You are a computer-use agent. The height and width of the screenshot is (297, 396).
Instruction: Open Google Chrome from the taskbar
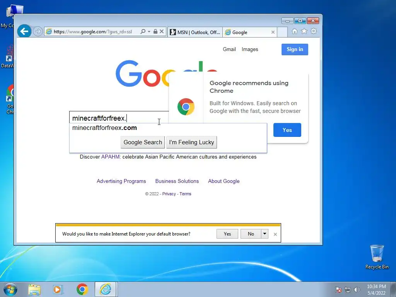coord(82,289)
